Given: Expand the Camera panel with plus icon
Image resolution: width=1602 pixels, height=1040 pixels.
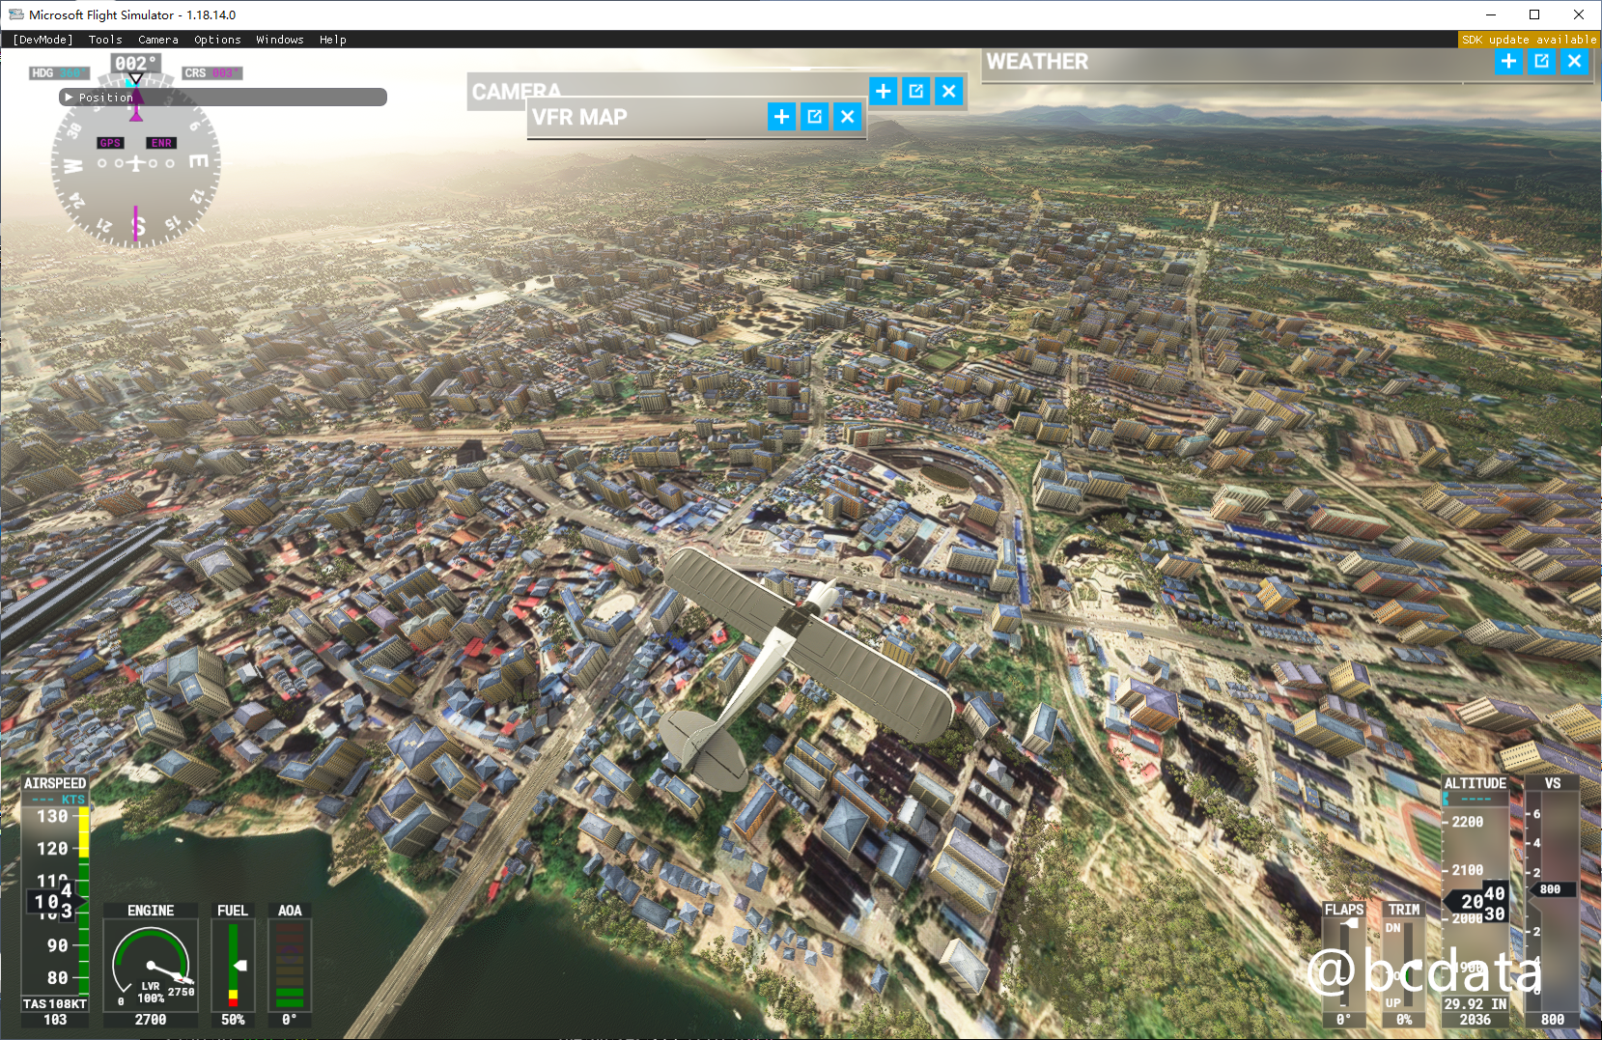Looking at the screenshot, I should point(883,92).
